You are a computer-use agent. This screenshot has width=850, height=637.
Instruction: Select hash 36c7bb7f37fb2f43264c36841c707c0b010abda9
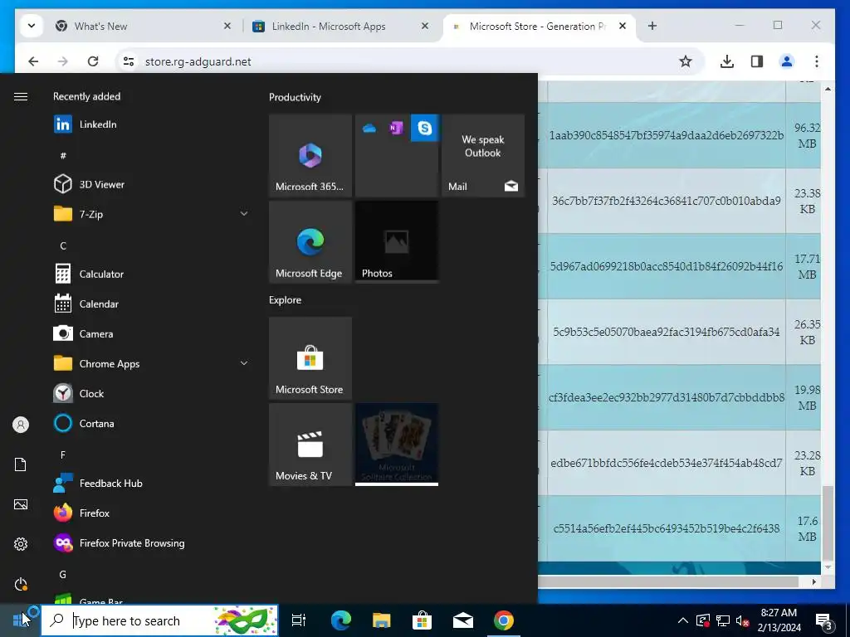[x=667, y=201]
